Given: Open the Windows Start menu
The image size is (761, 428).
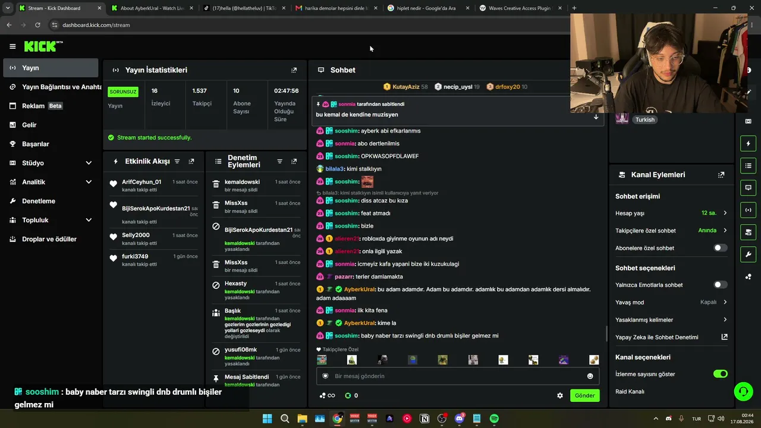Looking at the screenshot, I should (x=267, y=418).
